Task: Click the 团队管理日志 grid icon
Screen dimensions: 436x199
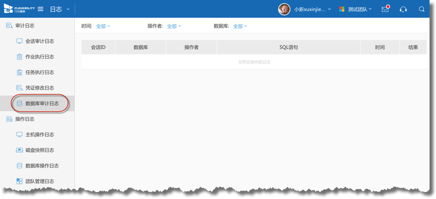Action: [x=19, y=181]
